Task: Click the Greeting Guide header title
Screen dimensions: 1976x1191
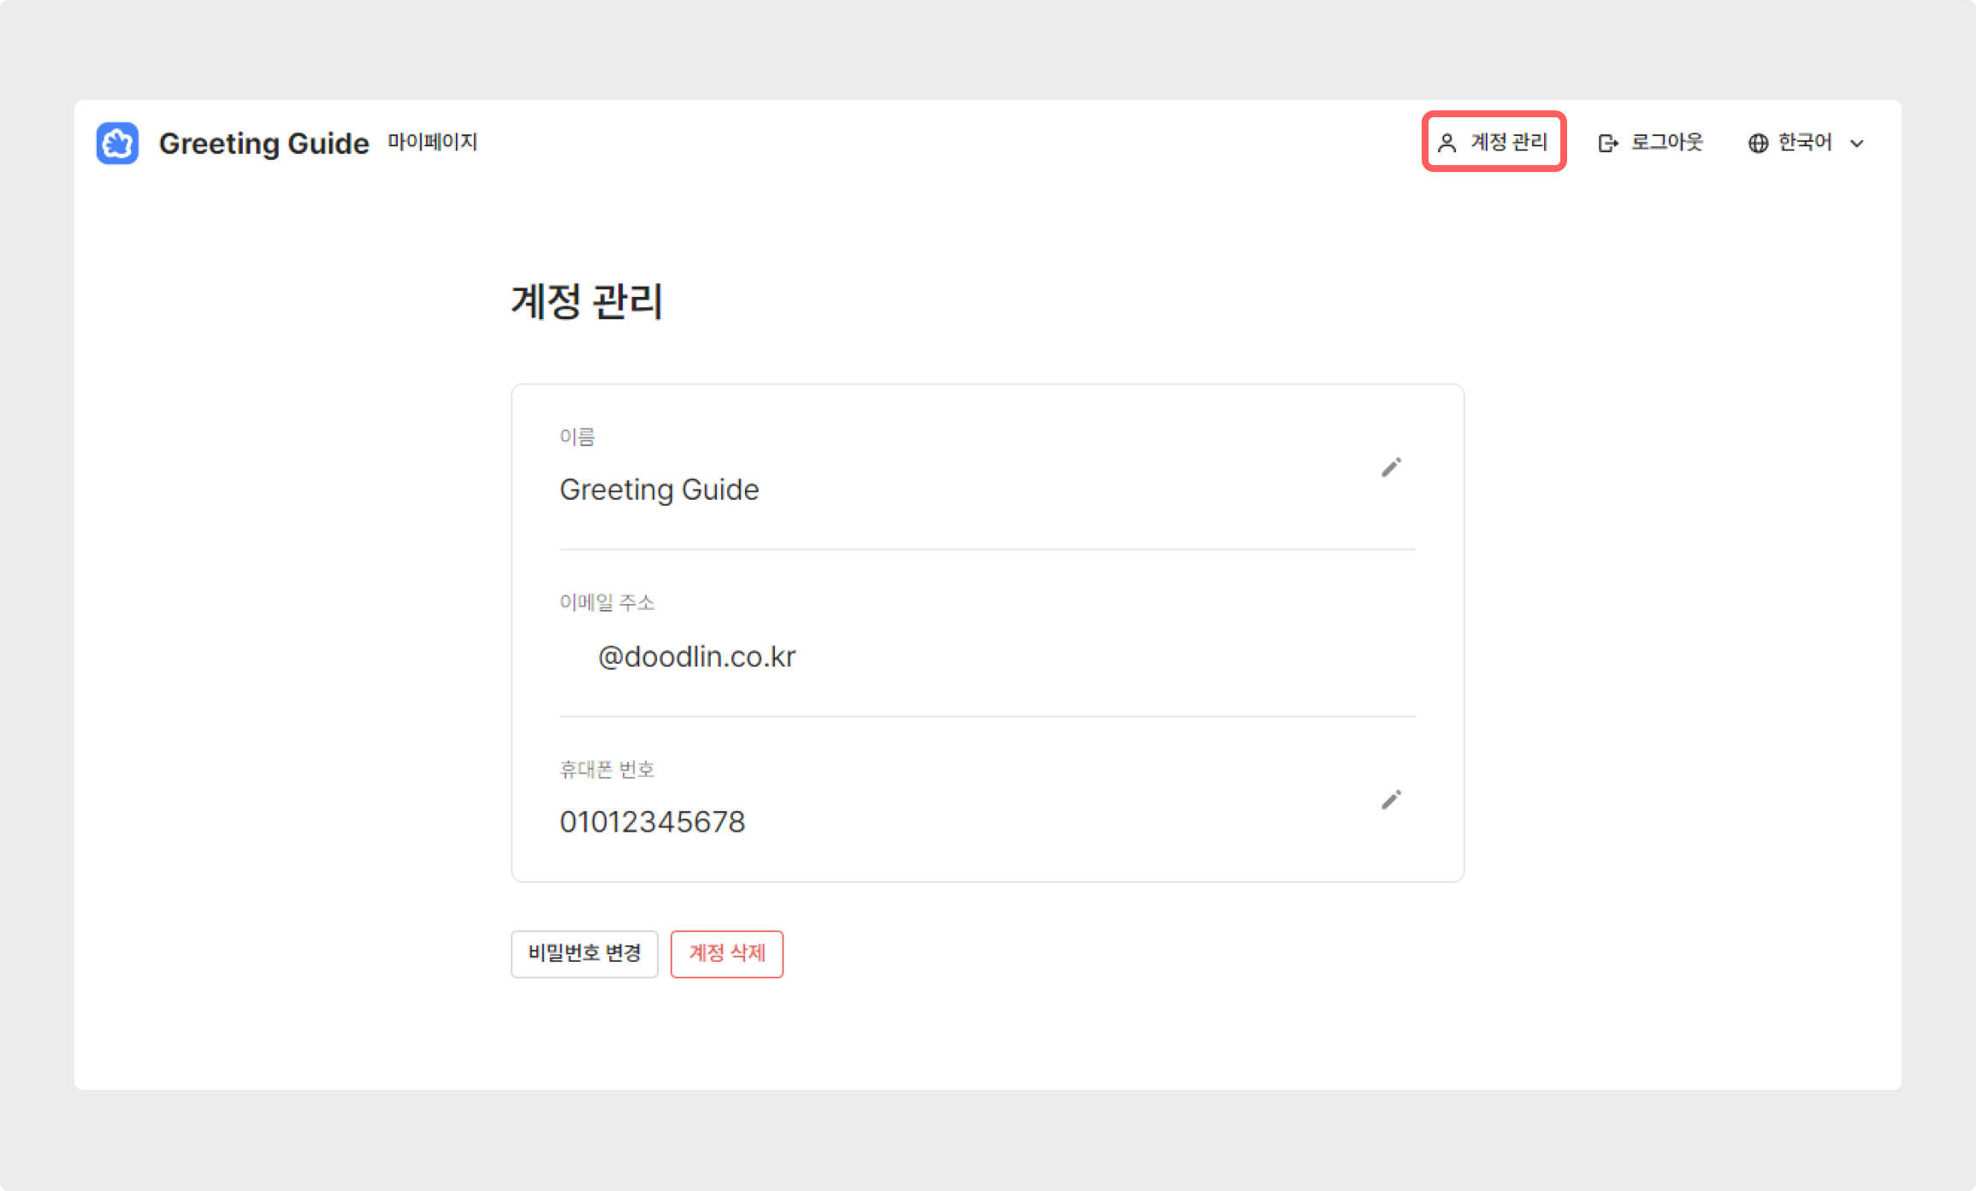Action: pyautogui.click(x=263, y=144)
